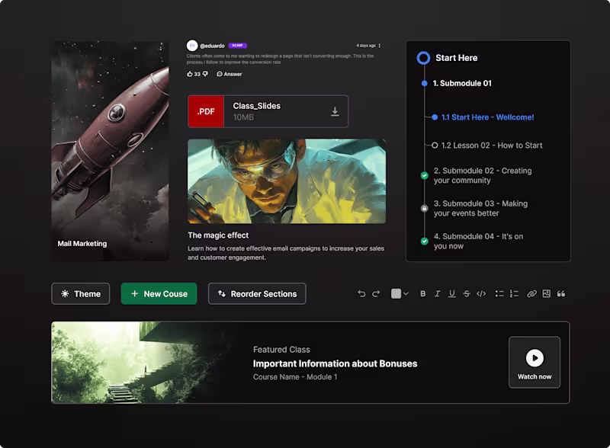Open the three-dot menu on eduardo's comment
Viewport: 610px width, 448px height.
380,46
